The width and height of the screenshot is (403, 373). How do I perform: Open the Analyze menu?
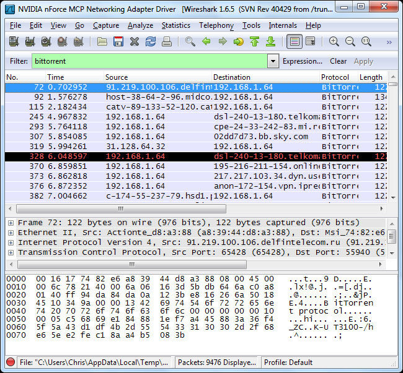140,25
